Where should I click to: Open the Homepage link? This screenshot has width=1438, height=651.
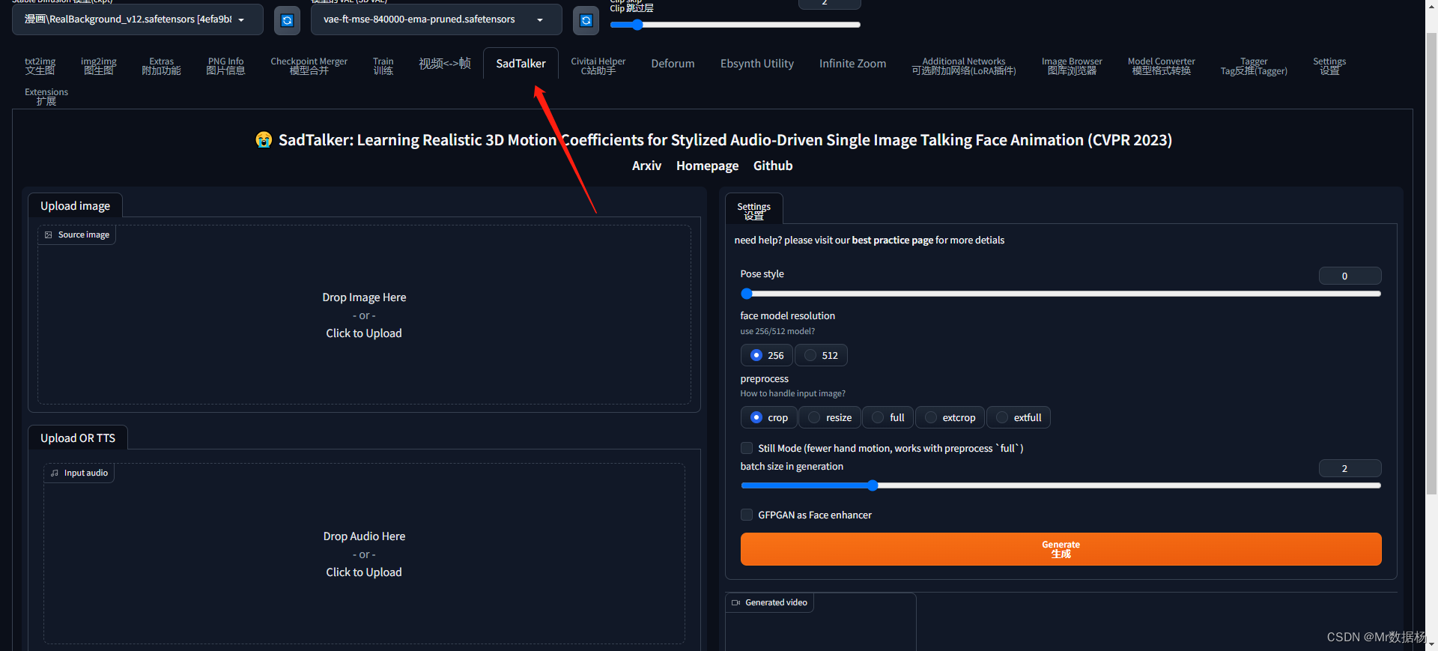(x=707, y=166)
